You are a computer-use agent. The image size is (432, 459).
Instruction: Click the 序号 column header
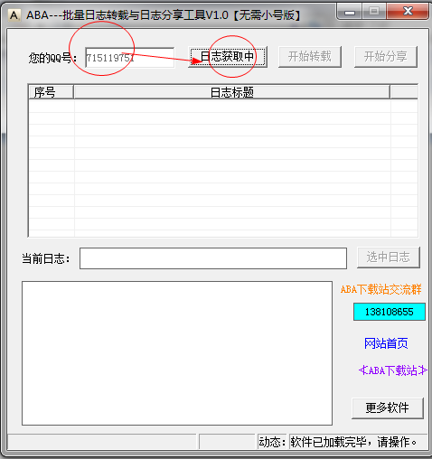(x=51, y=92)
